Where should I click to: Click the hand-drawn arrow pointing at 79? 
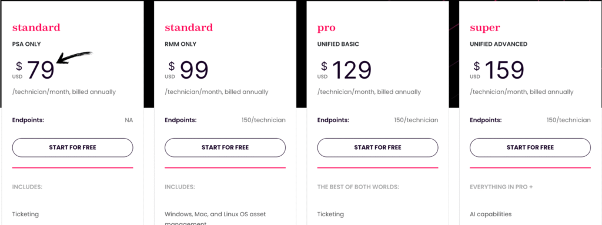coord(75,57)
